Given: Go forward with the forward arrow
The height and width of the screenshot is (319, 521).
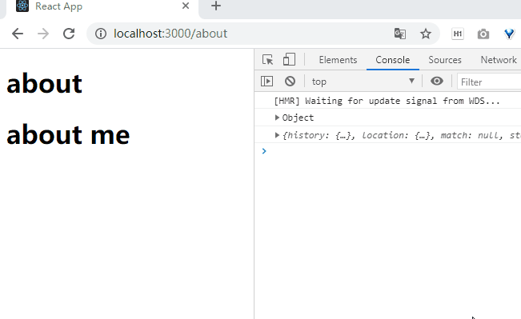Looking at the screenshot, I should (x=43, y=34).
